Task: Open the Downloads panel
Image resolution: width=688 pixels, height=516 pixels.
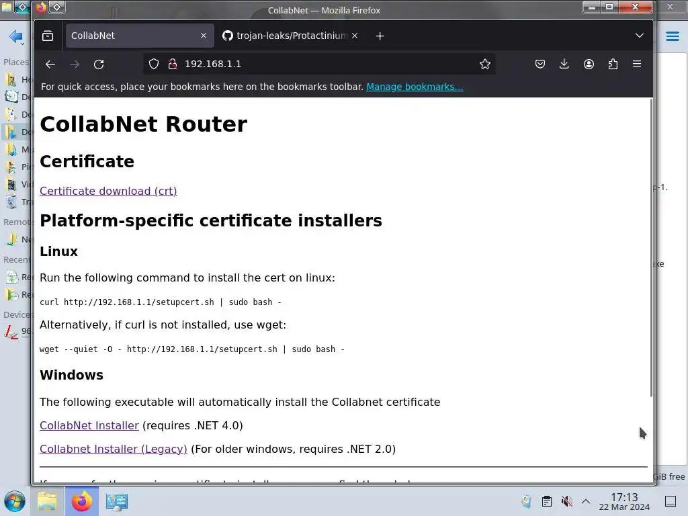Action: tap(564, 64)
